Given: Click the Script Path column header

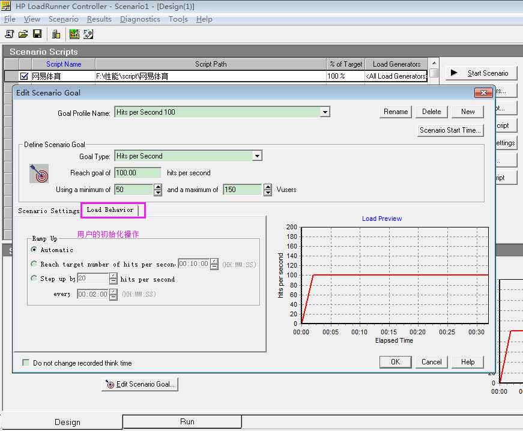Looking at the screenshot, I should click(211, 64).
